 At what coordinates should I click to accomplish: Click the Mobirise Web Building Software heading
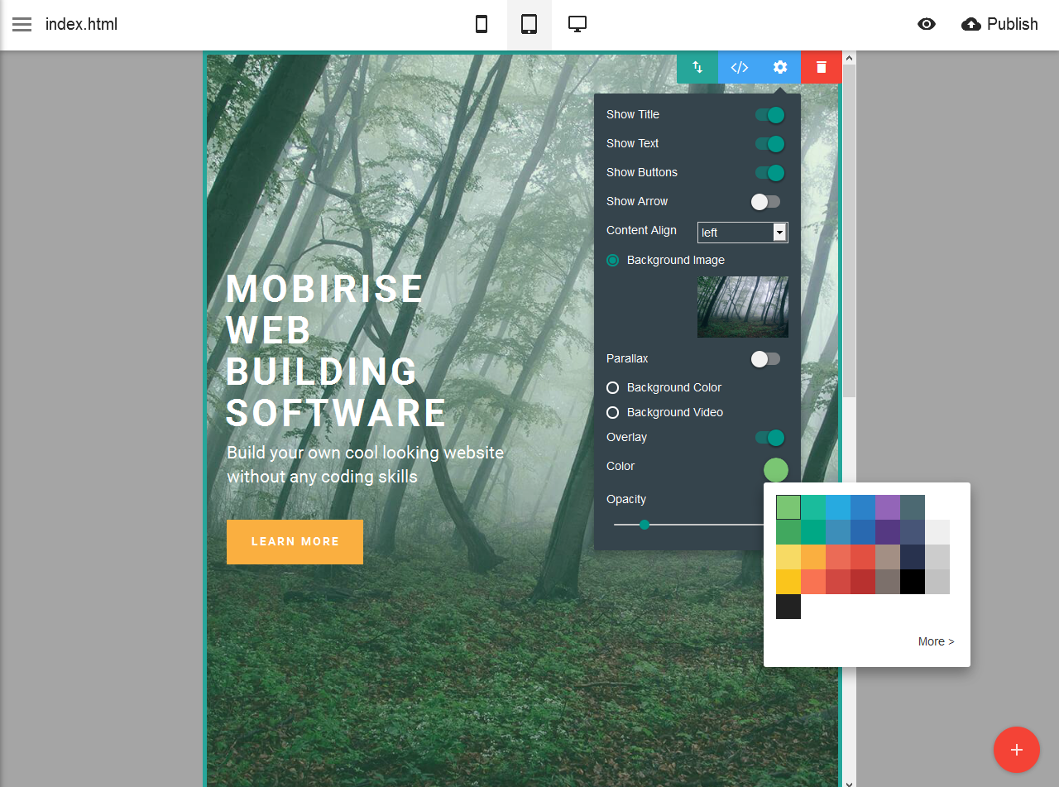point(336,351)
